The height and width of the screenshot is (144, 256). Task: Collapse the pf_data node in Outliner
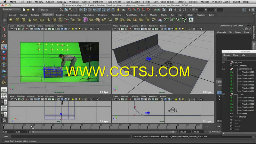[223, 62]
